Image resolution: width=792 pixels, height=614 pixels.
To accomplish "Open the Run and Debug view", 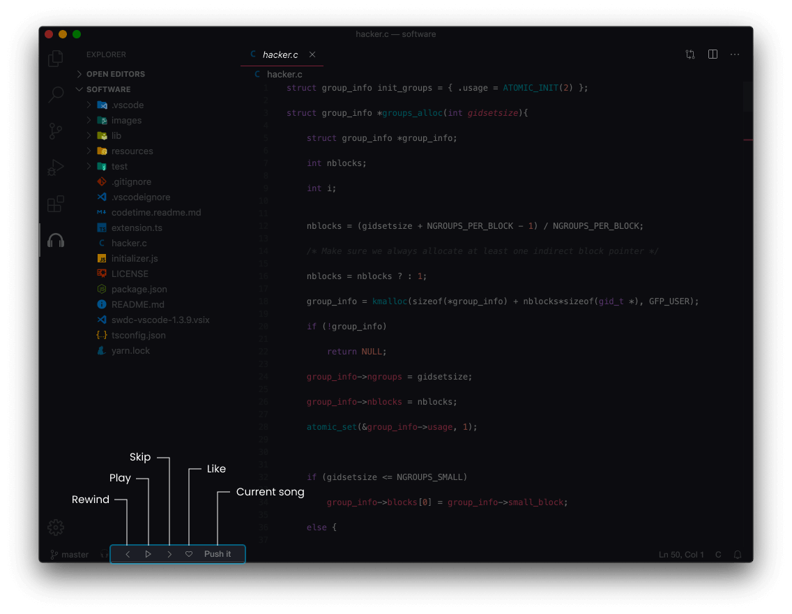I will (55, 167).
